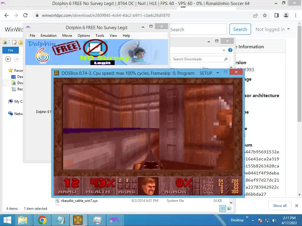Open the Windows Start button
This screenshot has width=302, height=226.
7,220
